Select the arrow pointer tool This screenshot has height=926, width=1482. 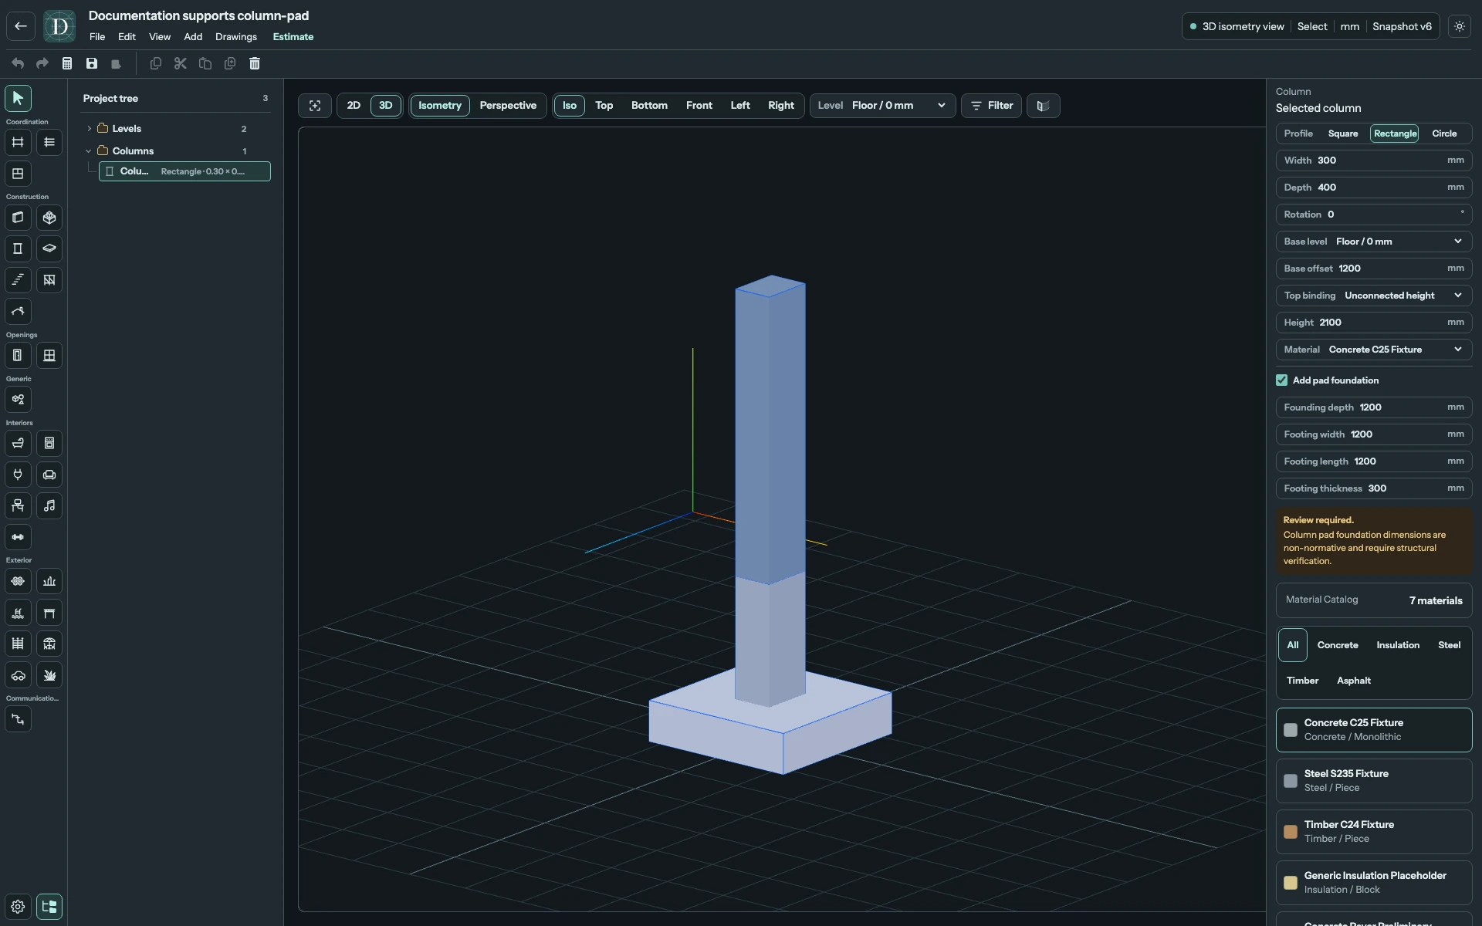18,98
